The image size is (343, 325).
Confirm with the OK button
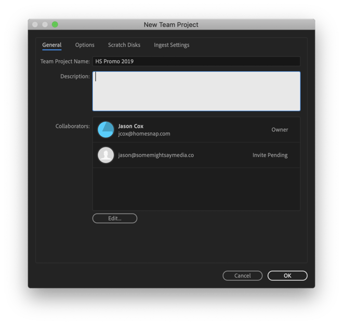287,276
